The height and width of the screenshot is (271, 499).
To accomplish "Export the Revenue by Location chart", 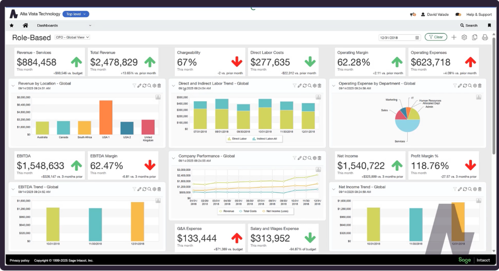I will [158, 97].
